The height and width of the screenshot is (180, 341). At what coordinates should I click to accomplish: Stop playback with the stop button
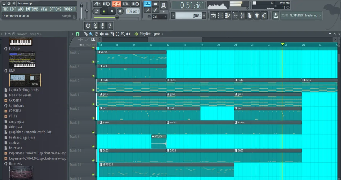pyautogui.click(x=112, y=11)
